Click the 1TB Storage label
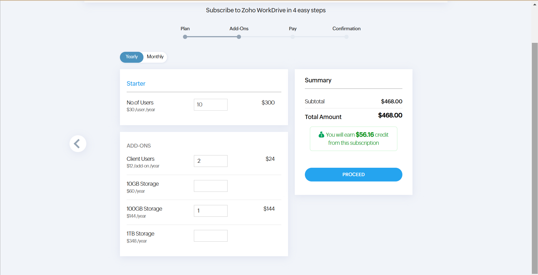 140,234
